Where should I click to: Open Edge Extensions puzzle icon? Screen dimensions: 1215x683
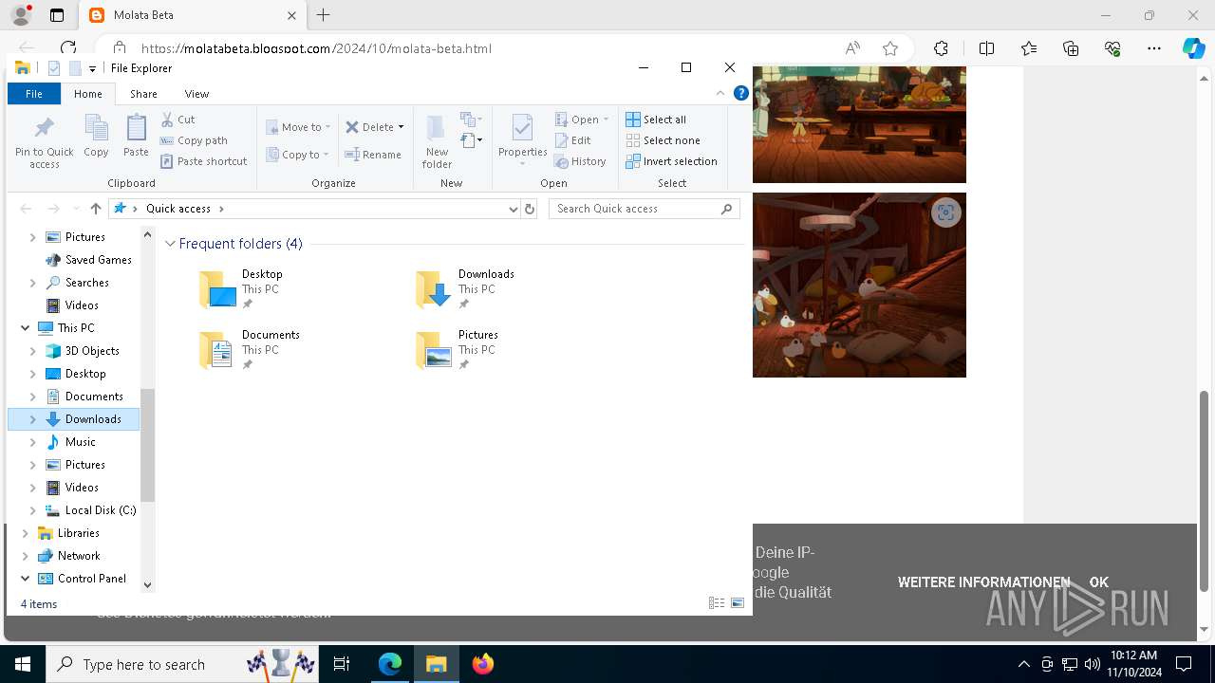(x=941, y=48)
